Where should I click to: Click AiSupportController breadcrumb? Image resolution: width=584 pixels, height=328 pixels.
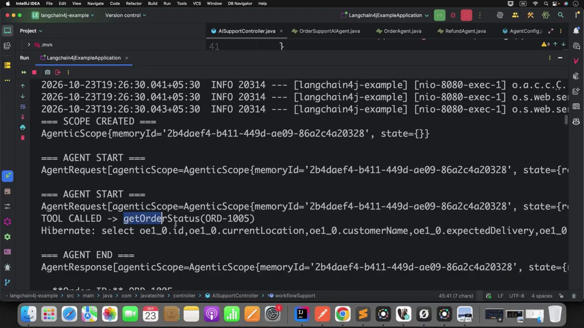pos(235,296)
